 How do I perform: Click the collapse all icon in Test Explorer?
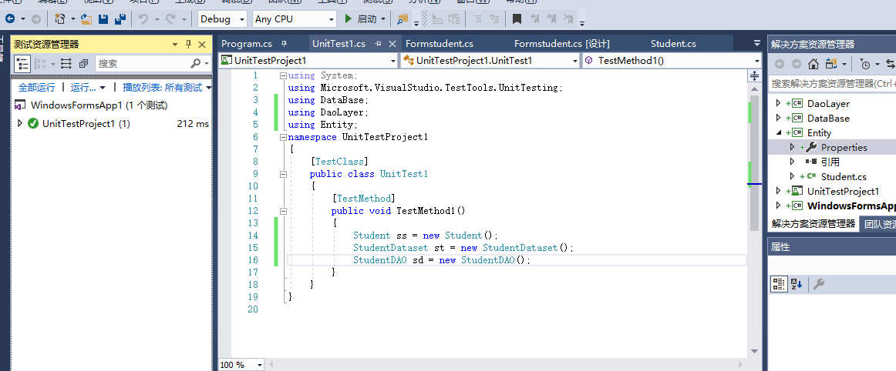pyautogui.click(x=83, y=63)
